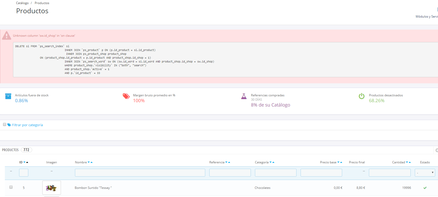Screen dimensions: 438x197
Task: Sort Precio base column ascending
Action: tap(341, 162)
